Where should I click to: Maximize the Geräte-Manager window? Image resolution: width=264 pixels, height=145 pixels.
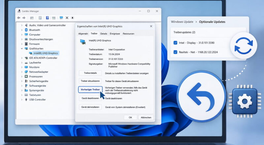coord(148,11)
